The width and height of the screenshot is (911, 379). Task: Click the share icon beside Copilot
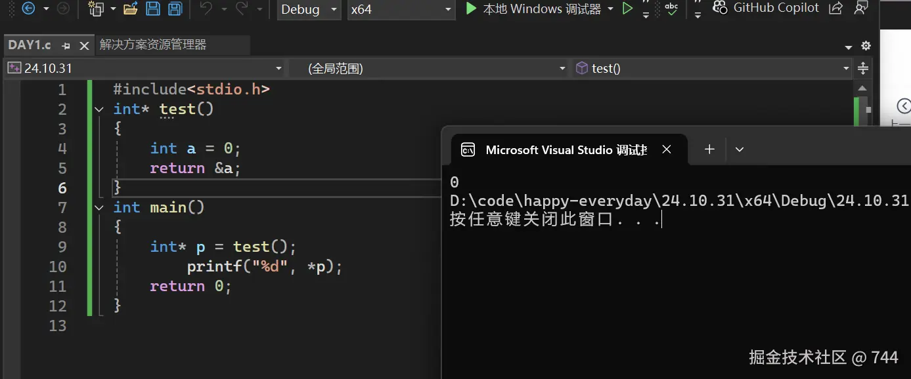[x=836, y=9]
